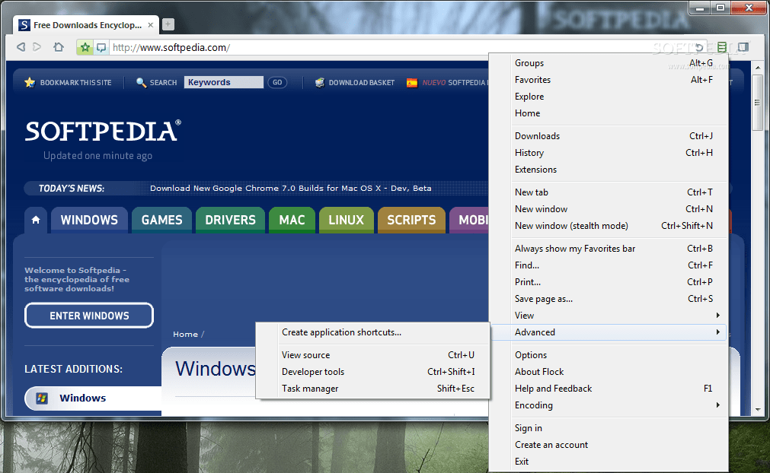The image size is (770, 473).
Task: Click the browser Forward arrow icon
Action: click(37, 47)
